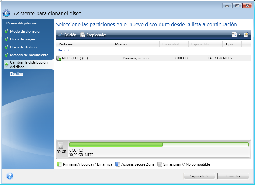The image size is (255, 185).
Task: Click the NTFS partition icon in list
Action: point(59,58)
